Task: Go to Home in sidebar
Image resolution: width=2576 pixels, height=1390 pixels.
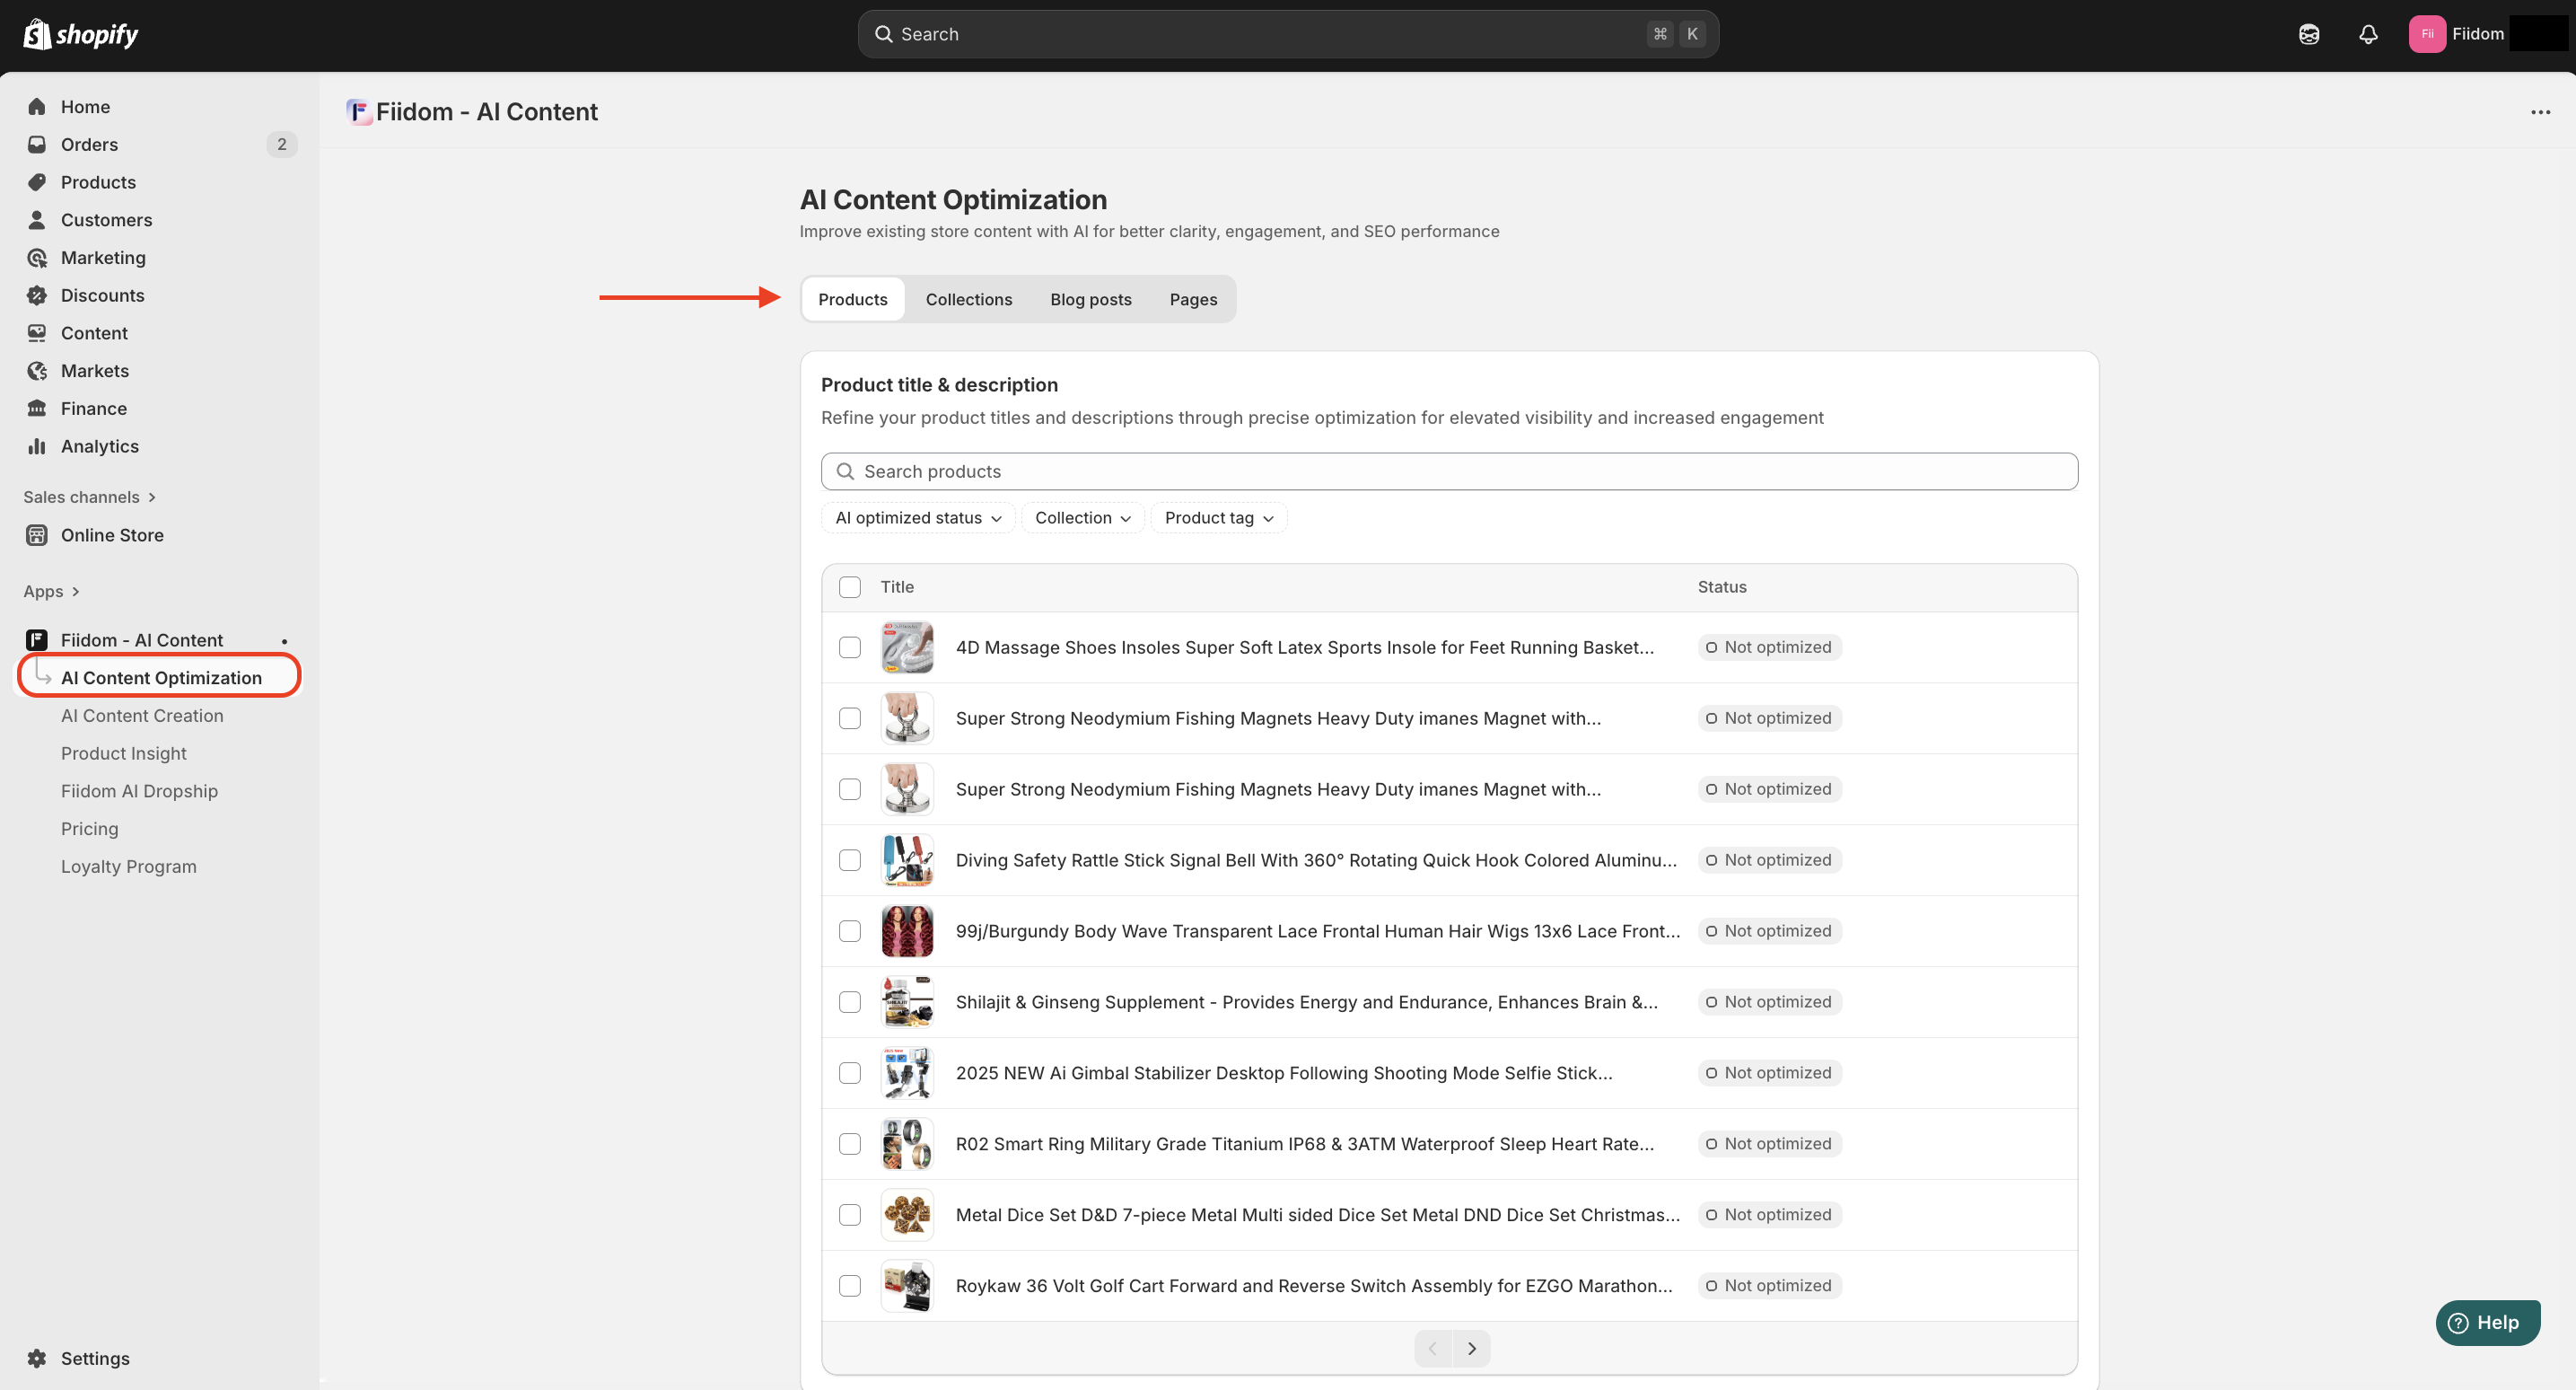Action: [x=85, y=106]
